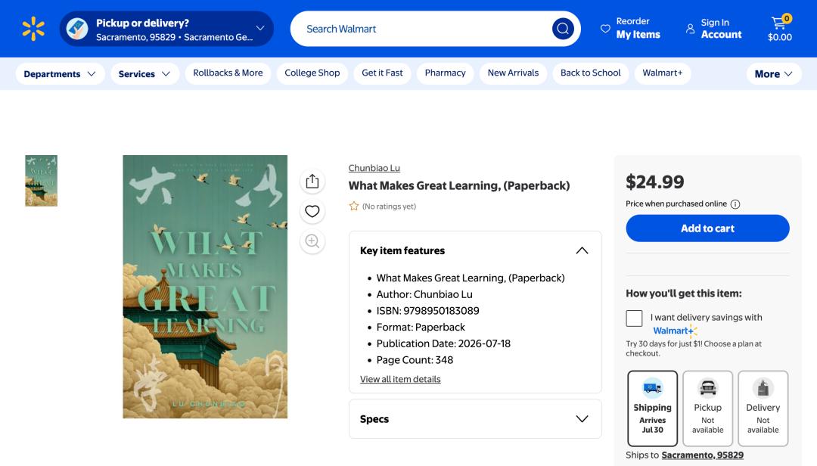Click the Page Count: 348 line
817x466 pixels.
pyautogui.click(x=415, y=359)
